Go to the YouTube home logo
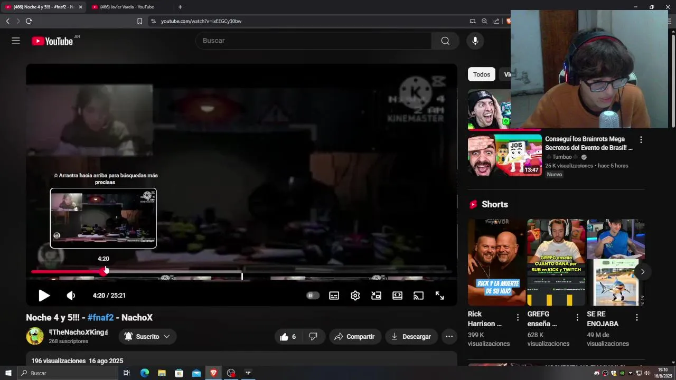The width and height of the screenshot is (676, 380). point(52,41)
